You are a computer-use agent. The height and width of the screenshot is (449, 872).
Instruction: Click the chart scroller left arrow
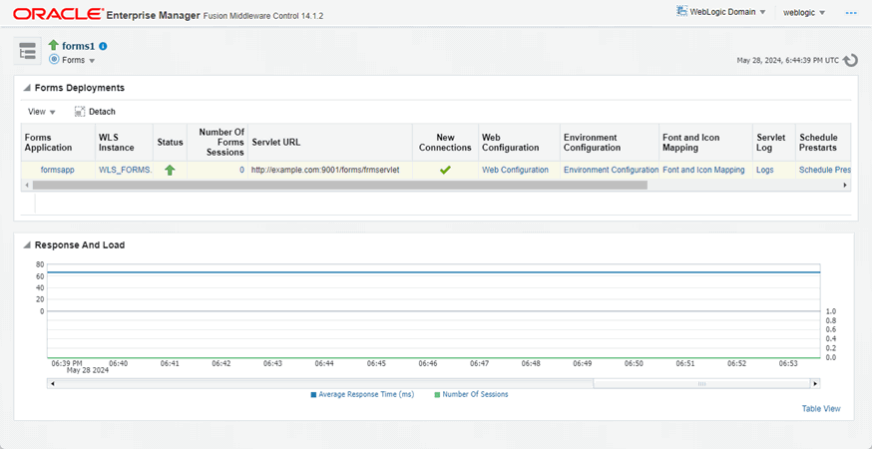52,383
